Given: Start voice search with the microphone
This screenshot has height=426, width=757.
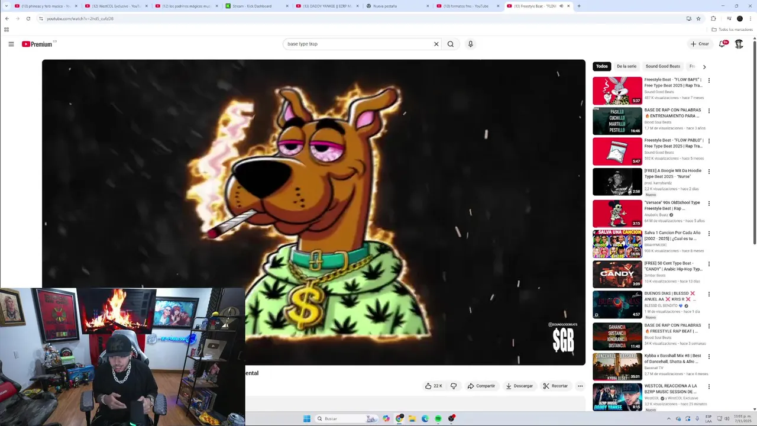Looking at the screenshot, I should 470,44.
